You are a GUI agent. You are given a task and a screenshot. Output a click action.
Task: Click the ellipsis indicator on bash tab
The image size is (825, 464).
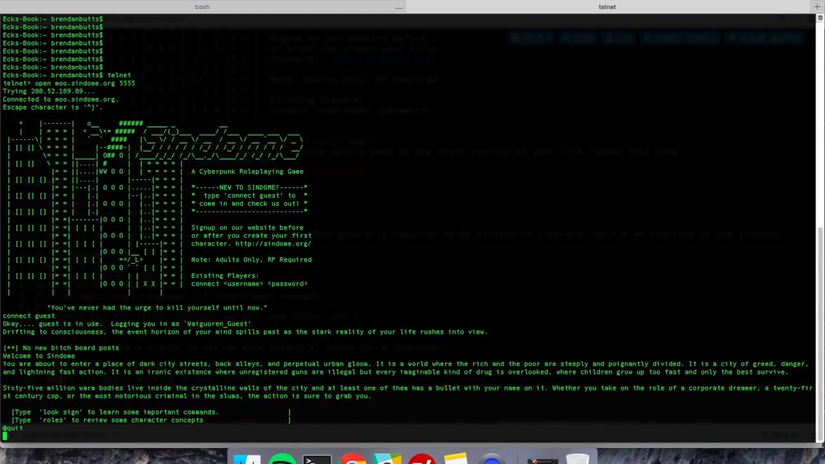coord(398,8)
